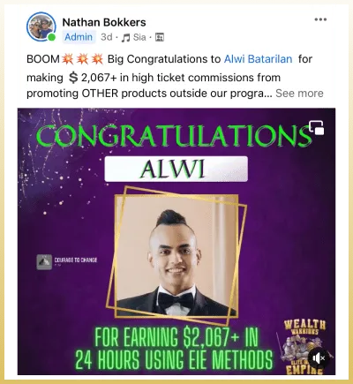This screenshot has width=353, height=384.
Task: Open the Nathan Bokkers profile name link
Action: 104,22
